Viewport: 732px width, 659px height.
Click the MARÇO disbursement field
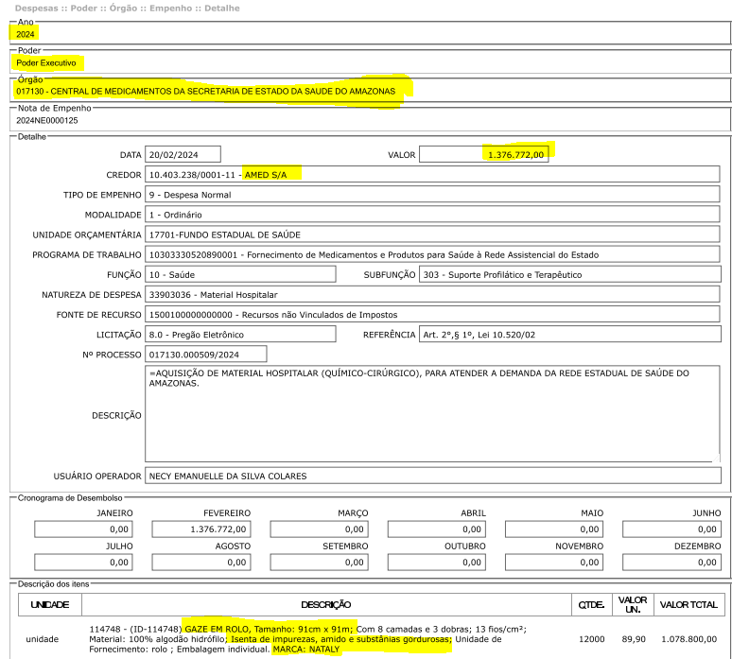point(320,529)
